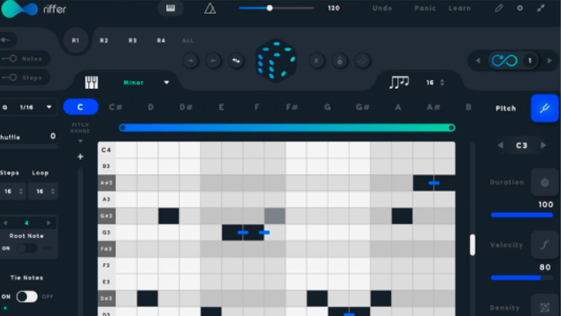
Task: Expand the Pitch Range arrow
Action: 80,141
